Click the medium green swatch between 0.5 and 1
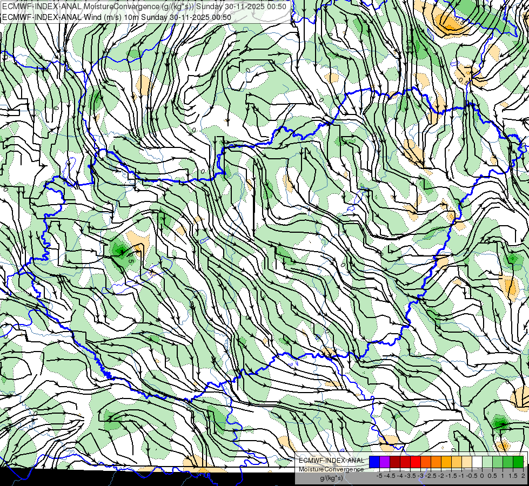 click(x=498, y=462)
